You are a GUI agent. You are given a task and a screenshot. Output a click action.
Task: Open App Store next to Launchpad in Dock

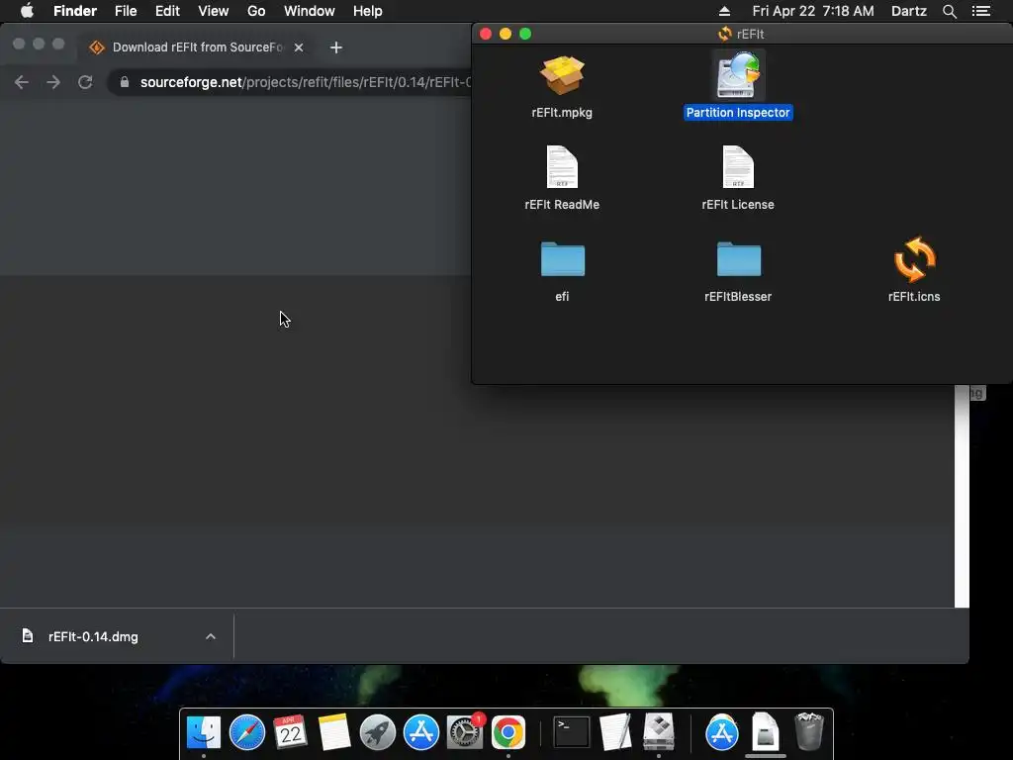click(421, 733)
